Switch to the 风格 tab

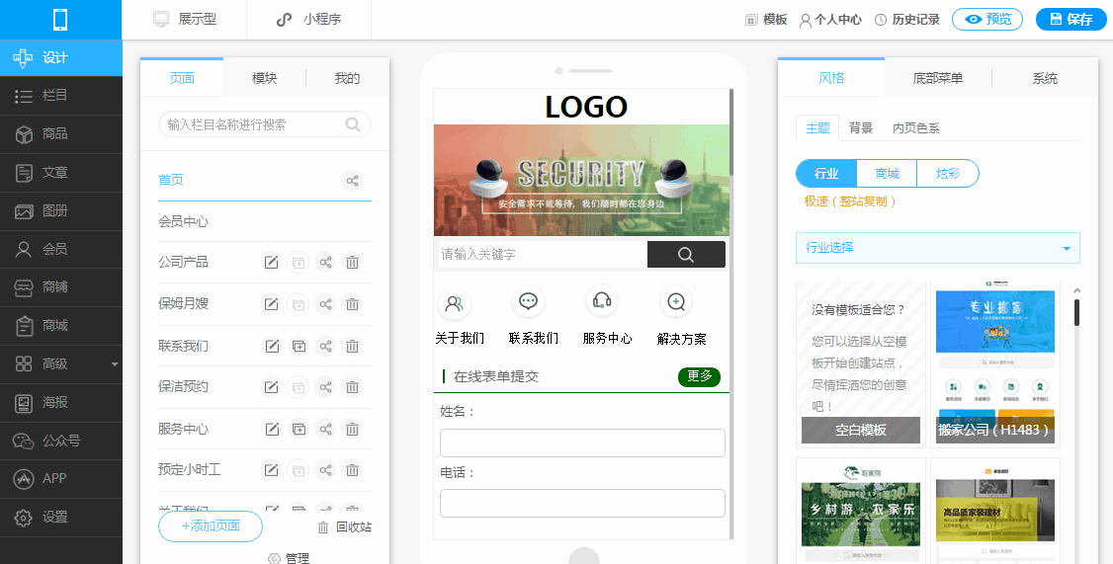tap(831, 78)
